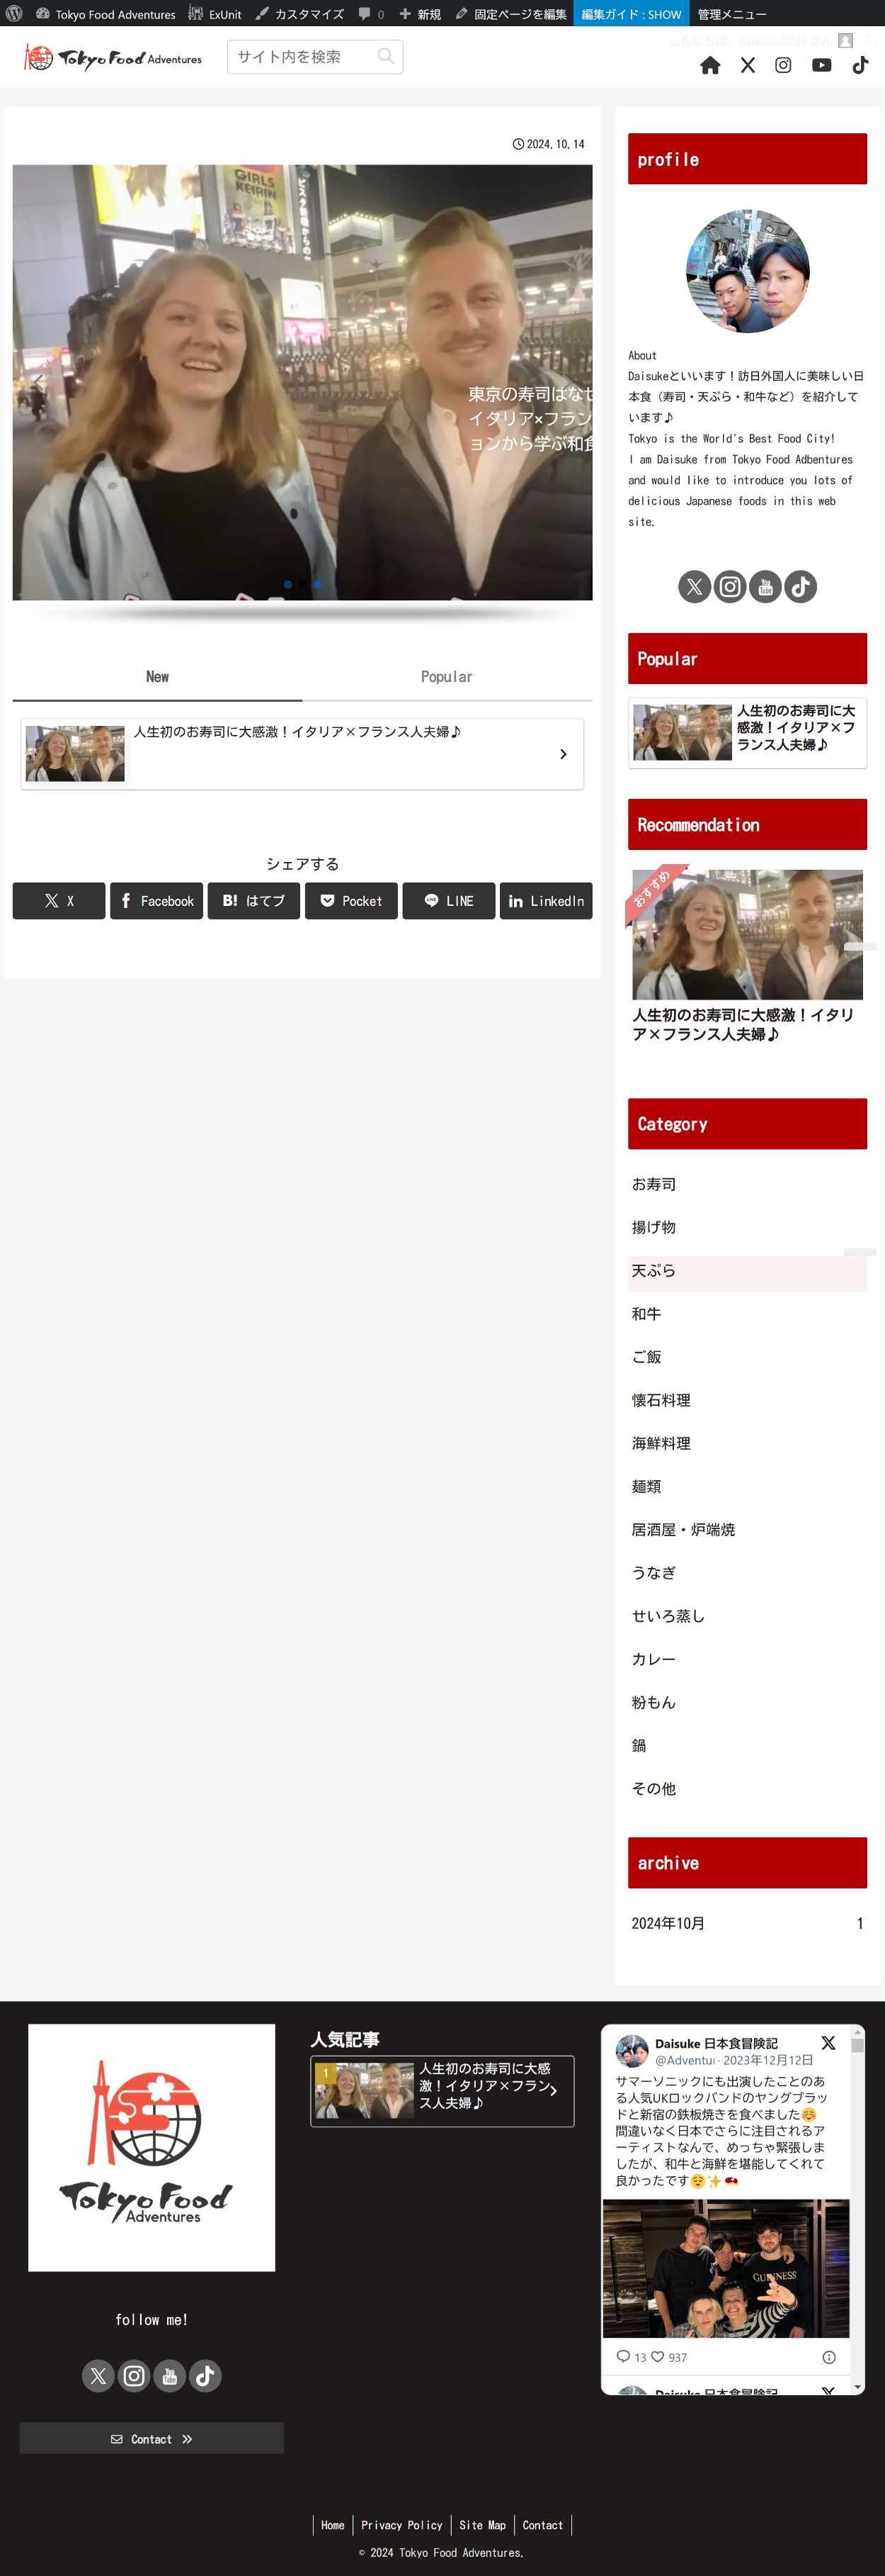Type in the site search field
Image resolution: width=885 pixels, height=2576 pixels.
[302, 57]
